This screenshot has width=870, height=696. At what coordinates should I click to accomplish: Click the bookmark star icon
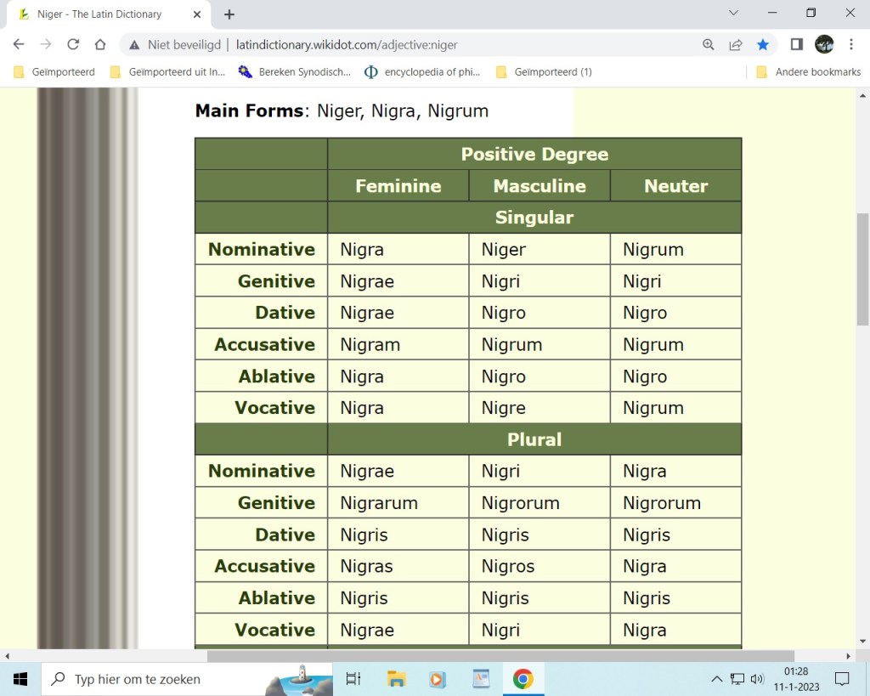click(x=762, y=44)
